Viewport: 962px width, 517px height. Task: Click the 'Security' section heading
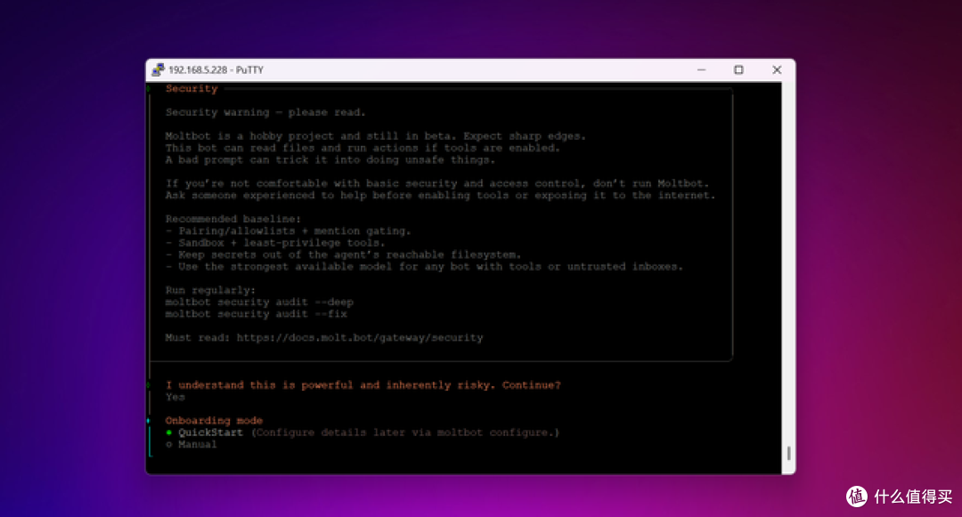[x=192, y=89]
